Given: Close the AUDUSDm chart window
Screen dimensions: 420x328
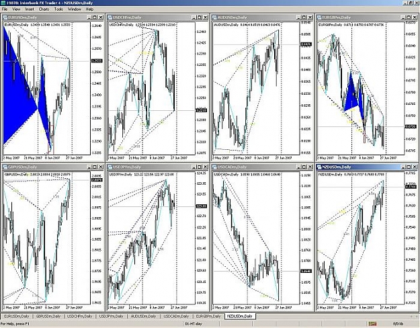Looking at the screenshot, I should [310, 17].
